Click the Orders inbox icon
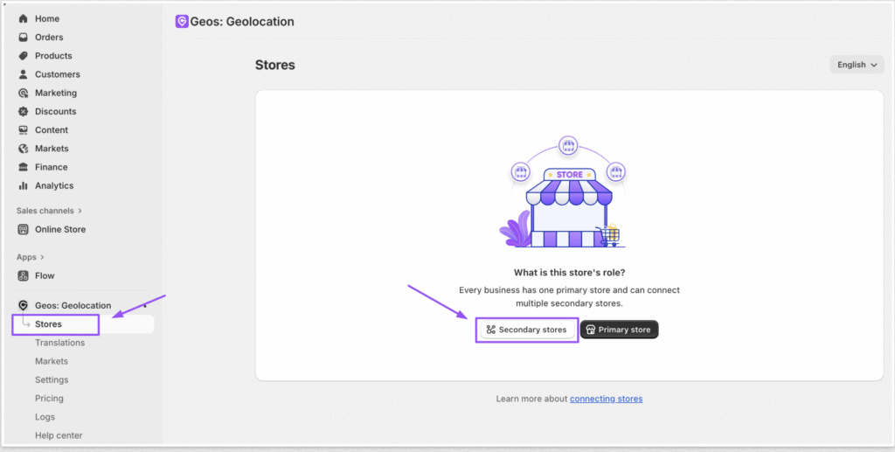The height and width of the screenshot is (452, 895). pyautogui.click(x=24, y=38)
